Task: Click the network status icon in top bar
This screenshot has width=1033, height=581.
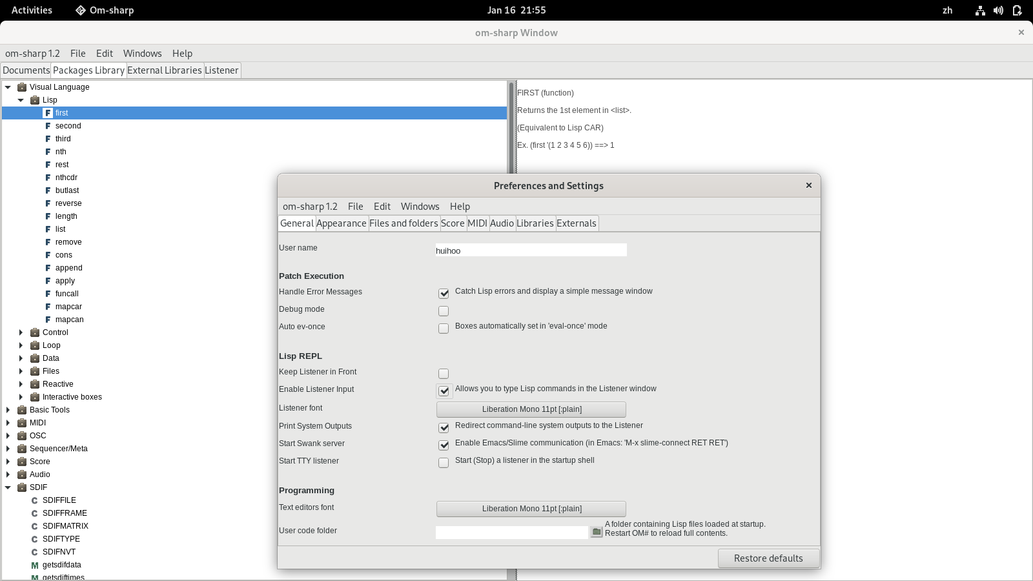Action: pyautogui.click(x=980, y=10)
